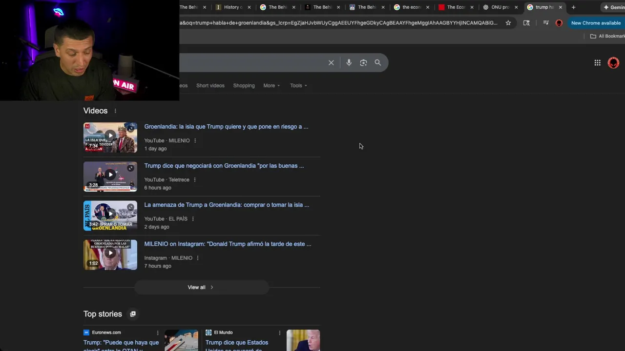The height and width of the screenshot is (351, 625).
Task: Open Gemini button in Chrome tab strip
Action: pyautogui.click(x=614, y=7)
